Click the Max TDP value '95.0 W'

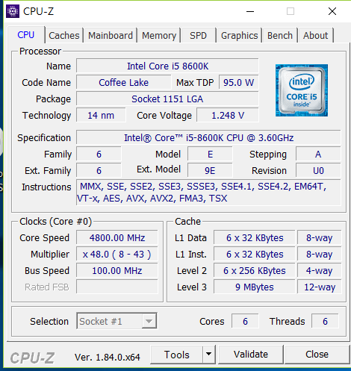(239, 82)
